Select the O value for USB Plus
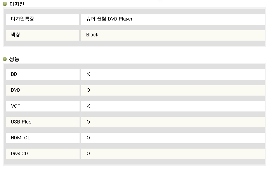The height and width of the screenshot is (173, 269). [88, 122]
